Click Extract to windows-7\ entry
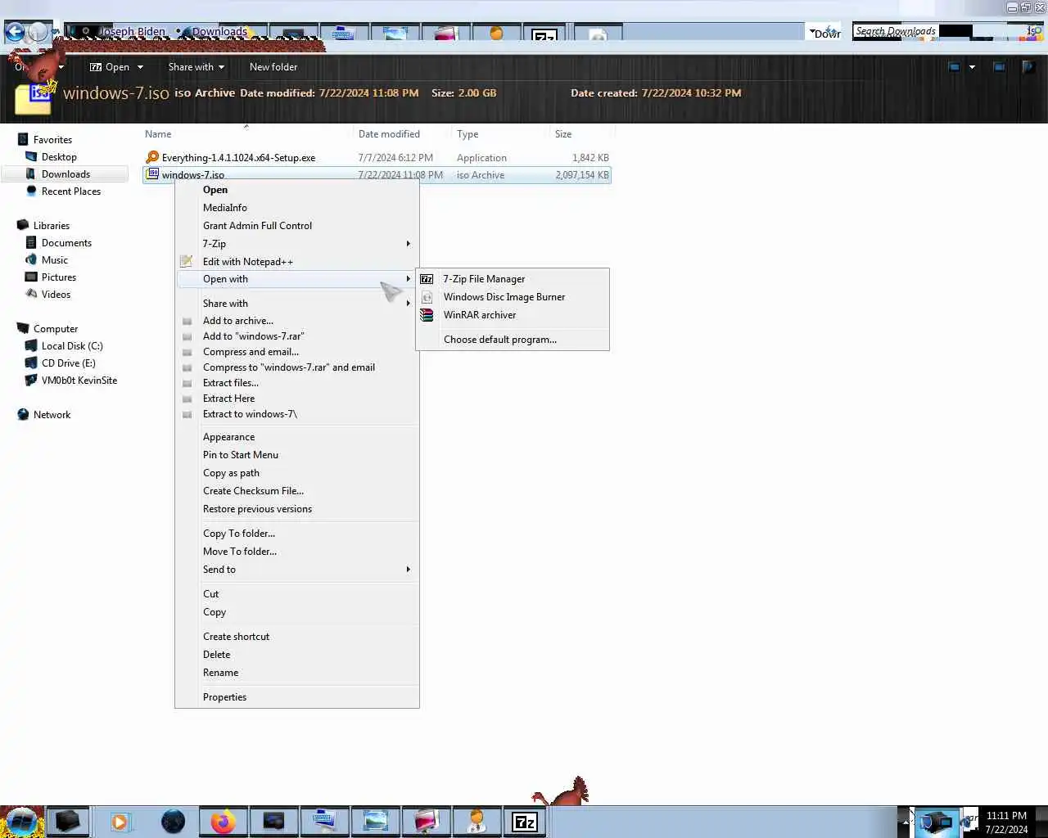 pyautogui.click(x=250, y=414)
